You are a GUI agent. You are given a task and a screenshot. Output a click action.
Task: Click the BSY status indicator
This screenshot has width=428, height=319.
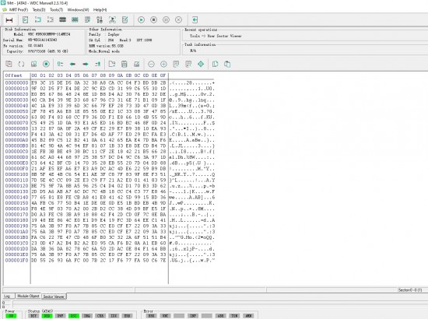[x=33, y=316]
